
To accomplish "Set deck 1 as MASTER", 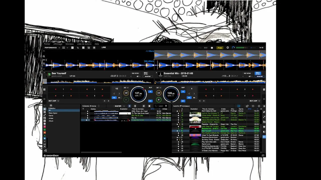I will click(147, 76).
